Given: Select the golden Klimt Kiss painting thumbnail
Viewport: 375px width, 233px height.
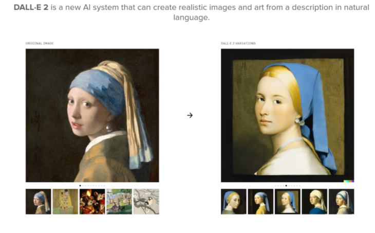Looking at the screenshot, I should [x=65, y=202].
